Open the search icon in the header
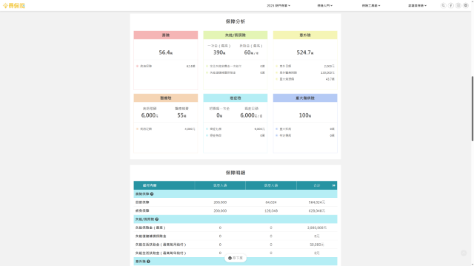Image resolution: width=474 pixels, height=266 pixels. pyautogui.click(x=443, y=5)
